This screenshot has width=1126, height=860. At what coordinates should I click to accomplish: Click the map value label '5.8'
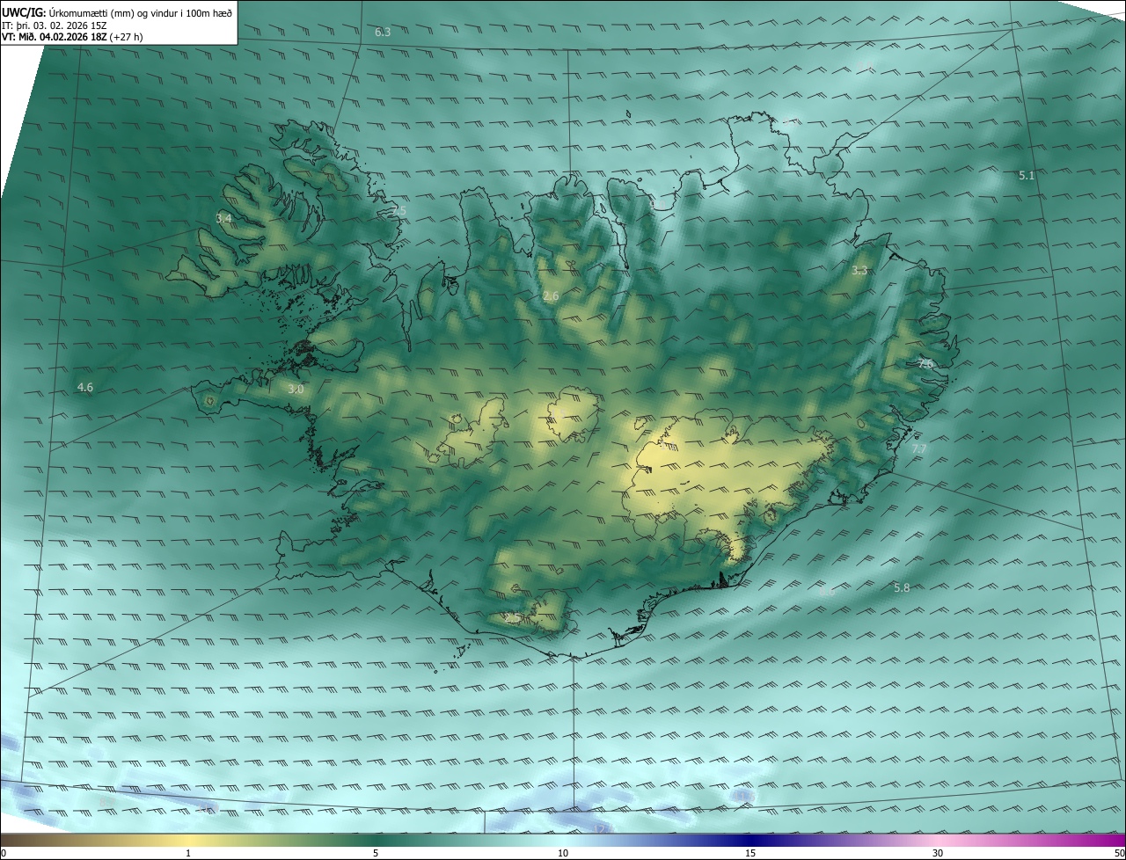(x=902, y=587)
